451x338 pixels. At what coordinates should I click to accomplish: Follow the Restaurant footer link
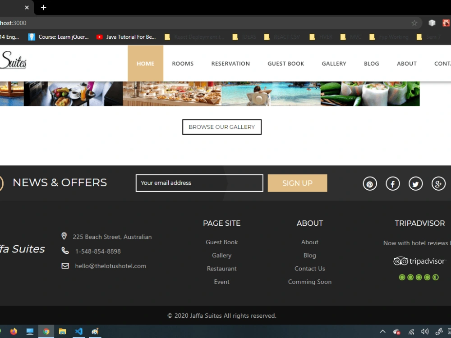point(222,269)
